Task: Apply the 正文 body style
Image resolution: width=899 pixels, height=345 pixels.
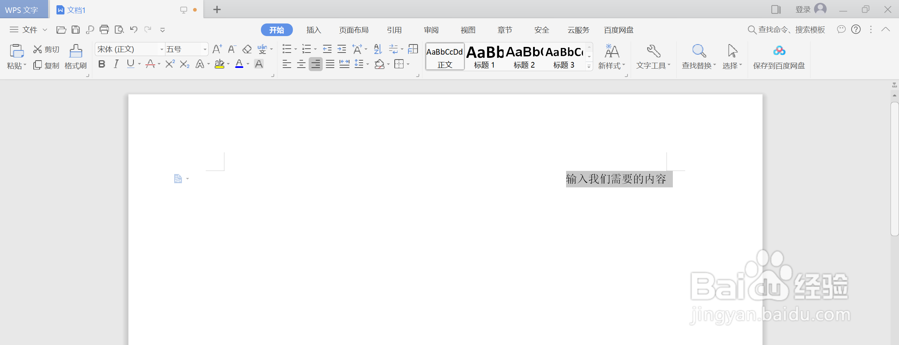Action: click(445, 56)
